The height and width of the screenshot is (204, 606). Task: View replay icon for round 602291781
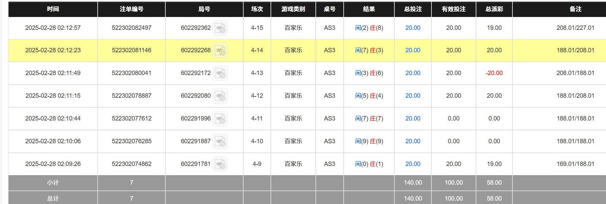(220, 164)
